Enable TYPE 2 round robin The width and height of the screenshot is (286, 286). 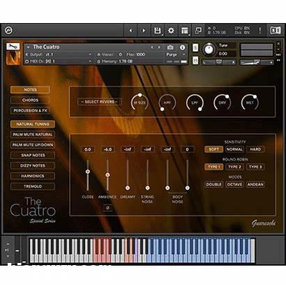[x=234, y=167]
